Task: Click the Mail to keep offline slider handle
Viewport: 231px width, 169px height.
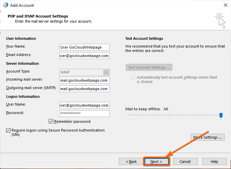Action: click(x=221, y=115)
